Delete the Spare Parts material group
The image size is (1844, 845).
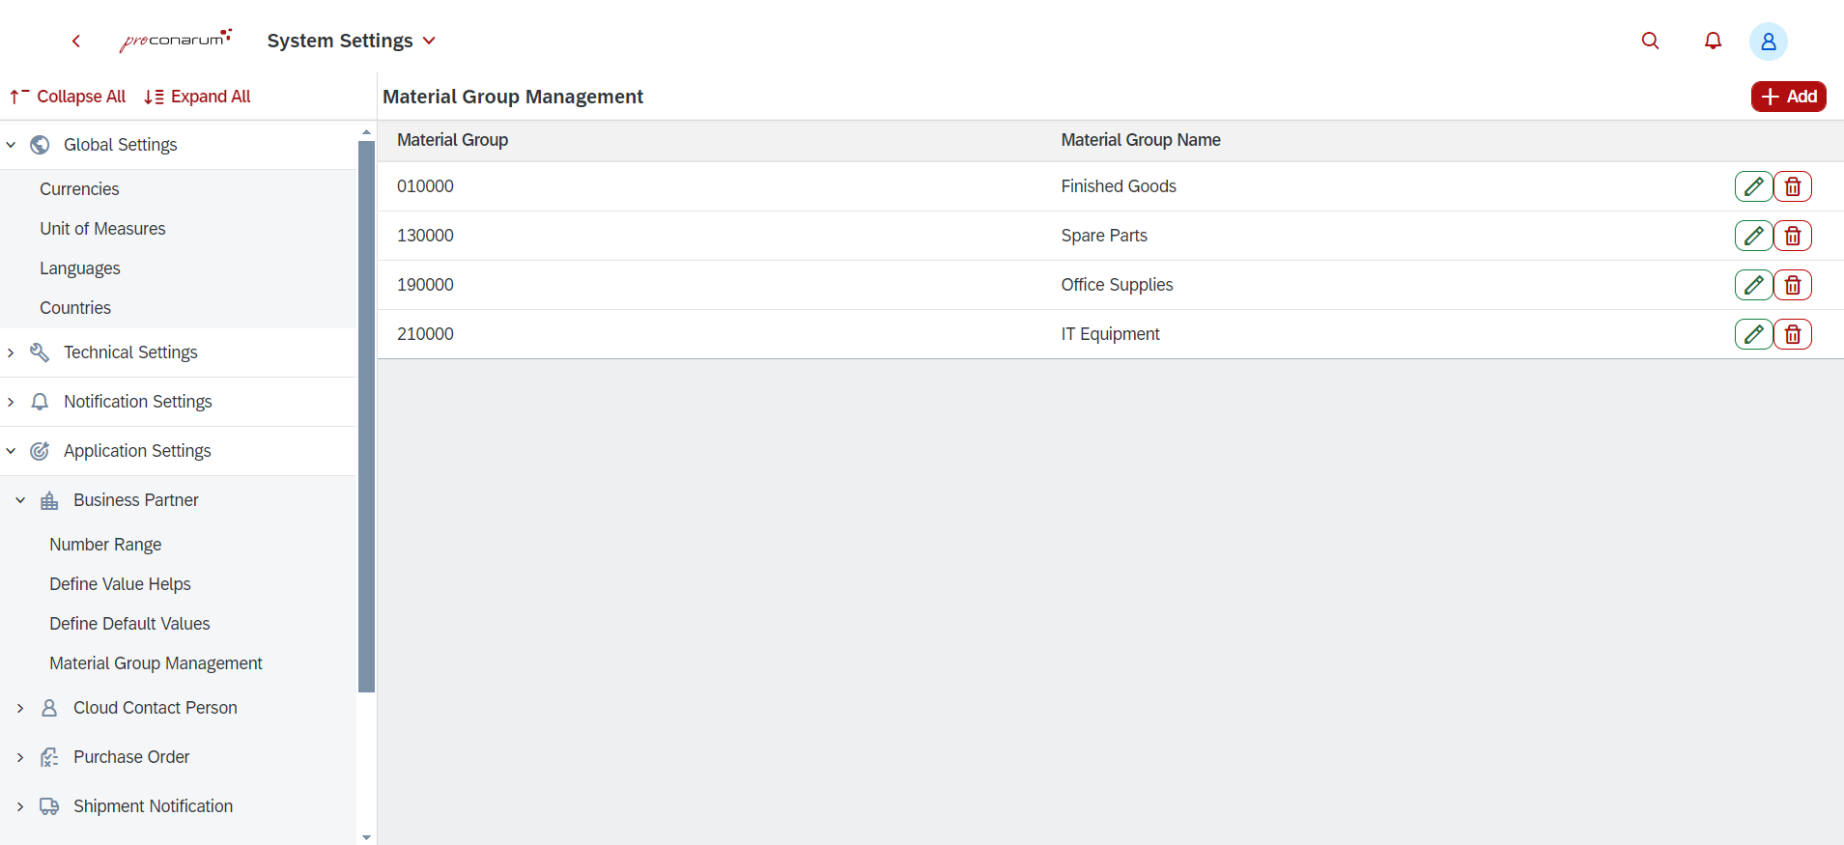tap(1793, 236)
